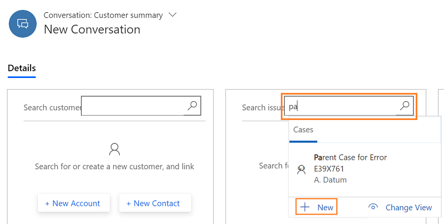Click the plus icon next to New
Image resolution: width=444 pixels, height=224 pixels.
point(305,207)
